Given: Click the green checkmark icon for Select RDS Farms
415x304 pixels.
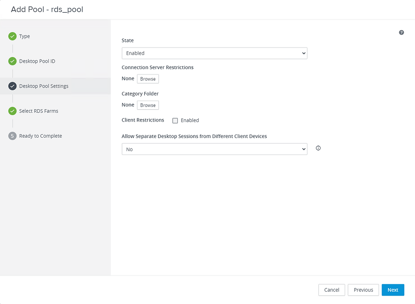Looking at the screenshot, I should 12,111.
